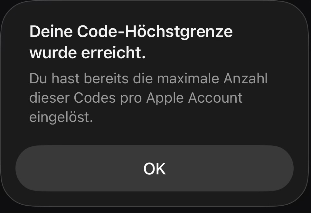This screenshot has height=213, width=311.
Task: Acknowledge the redemption limit message with OK
Action: 155,168
